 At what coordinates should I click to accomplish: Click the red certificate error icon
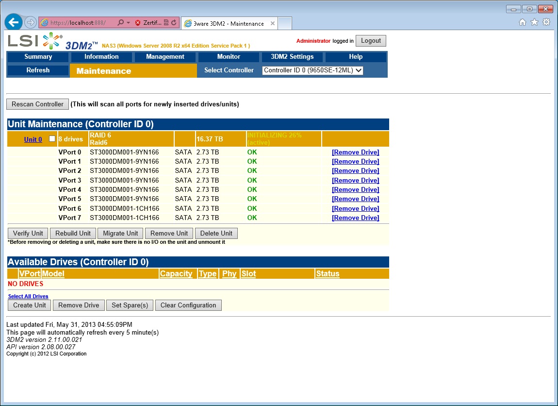point(138,23)
